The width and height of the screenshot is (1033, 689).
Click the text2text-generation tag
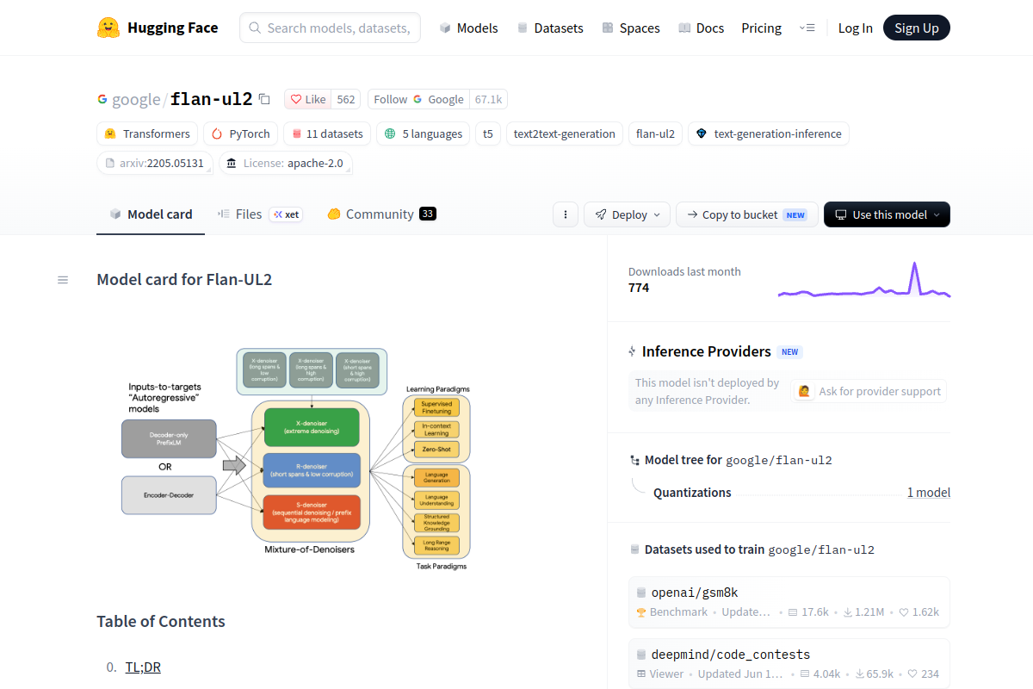pyautogui.click(x=565, y=133)
